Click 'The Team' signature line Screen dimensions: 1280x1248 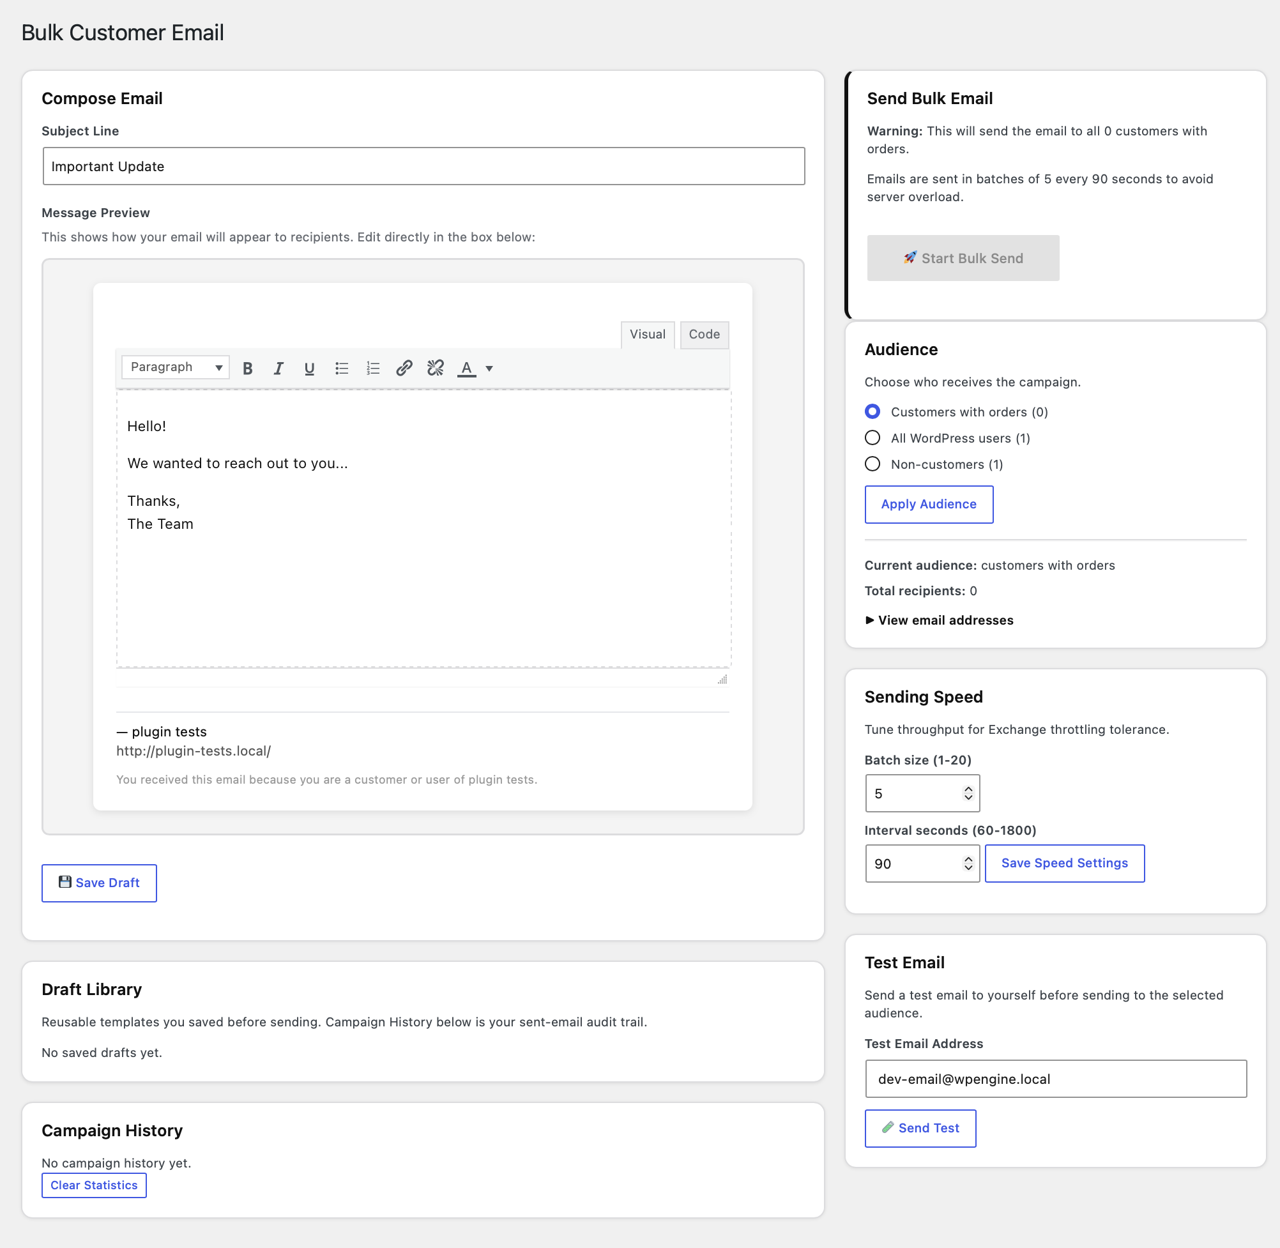pyautogui.click(x=160, y=524)
